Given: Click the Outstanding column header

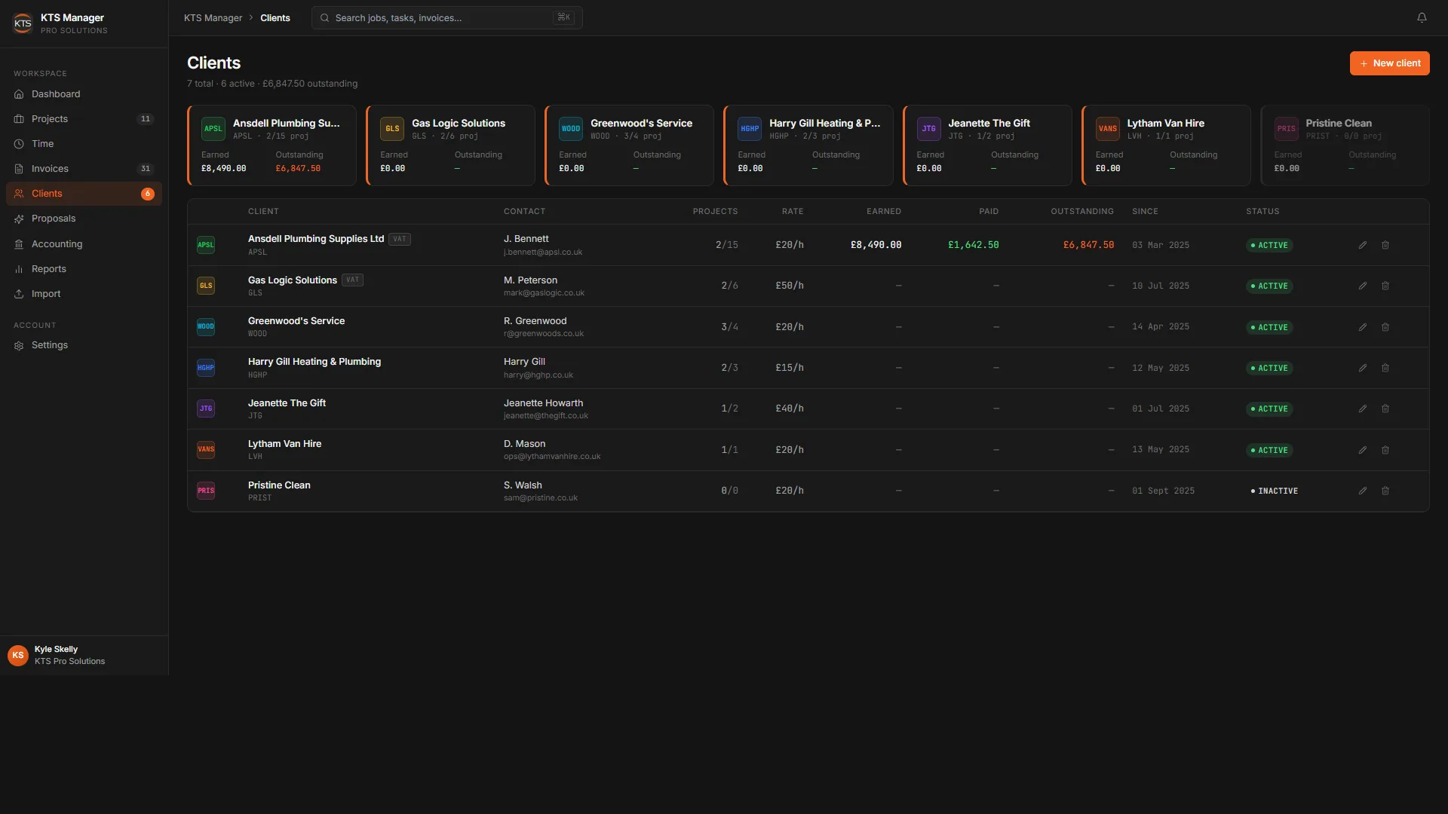Looking at the screenshot, I should [x=1082, y=212].
